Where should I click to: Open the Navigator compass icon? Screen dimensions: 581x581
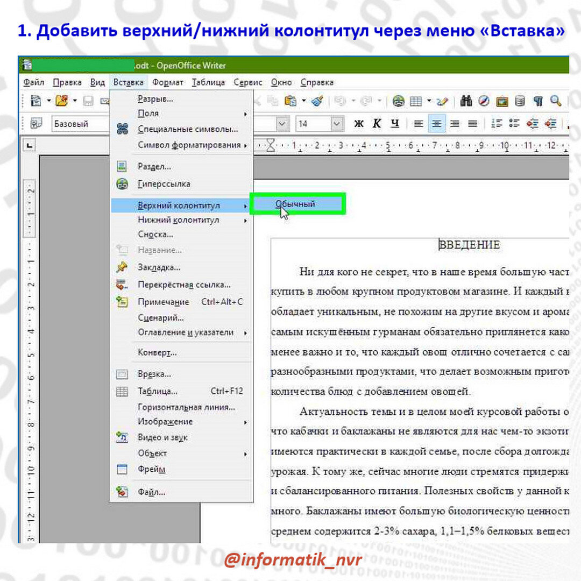(484, 101)
